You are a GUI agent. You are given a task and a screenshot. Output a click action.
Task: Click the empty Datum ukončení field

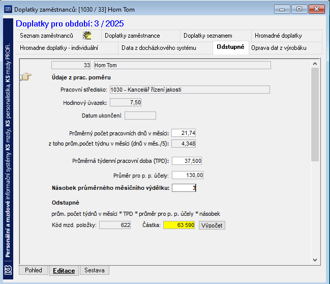pyautogui.click(x=140, y=116)
